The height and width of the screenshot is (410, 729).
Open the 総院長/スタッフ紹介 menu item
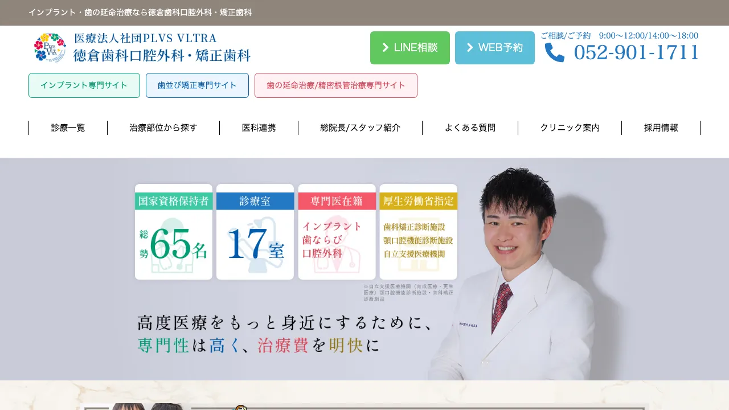click(x=361, y=128)
